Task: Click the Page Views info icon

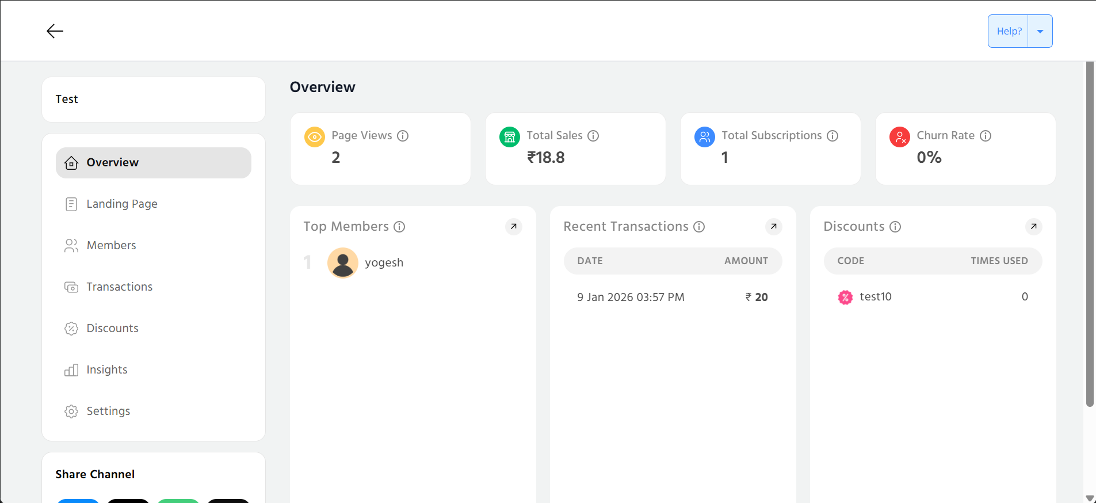Action: [x=403, y=136]
